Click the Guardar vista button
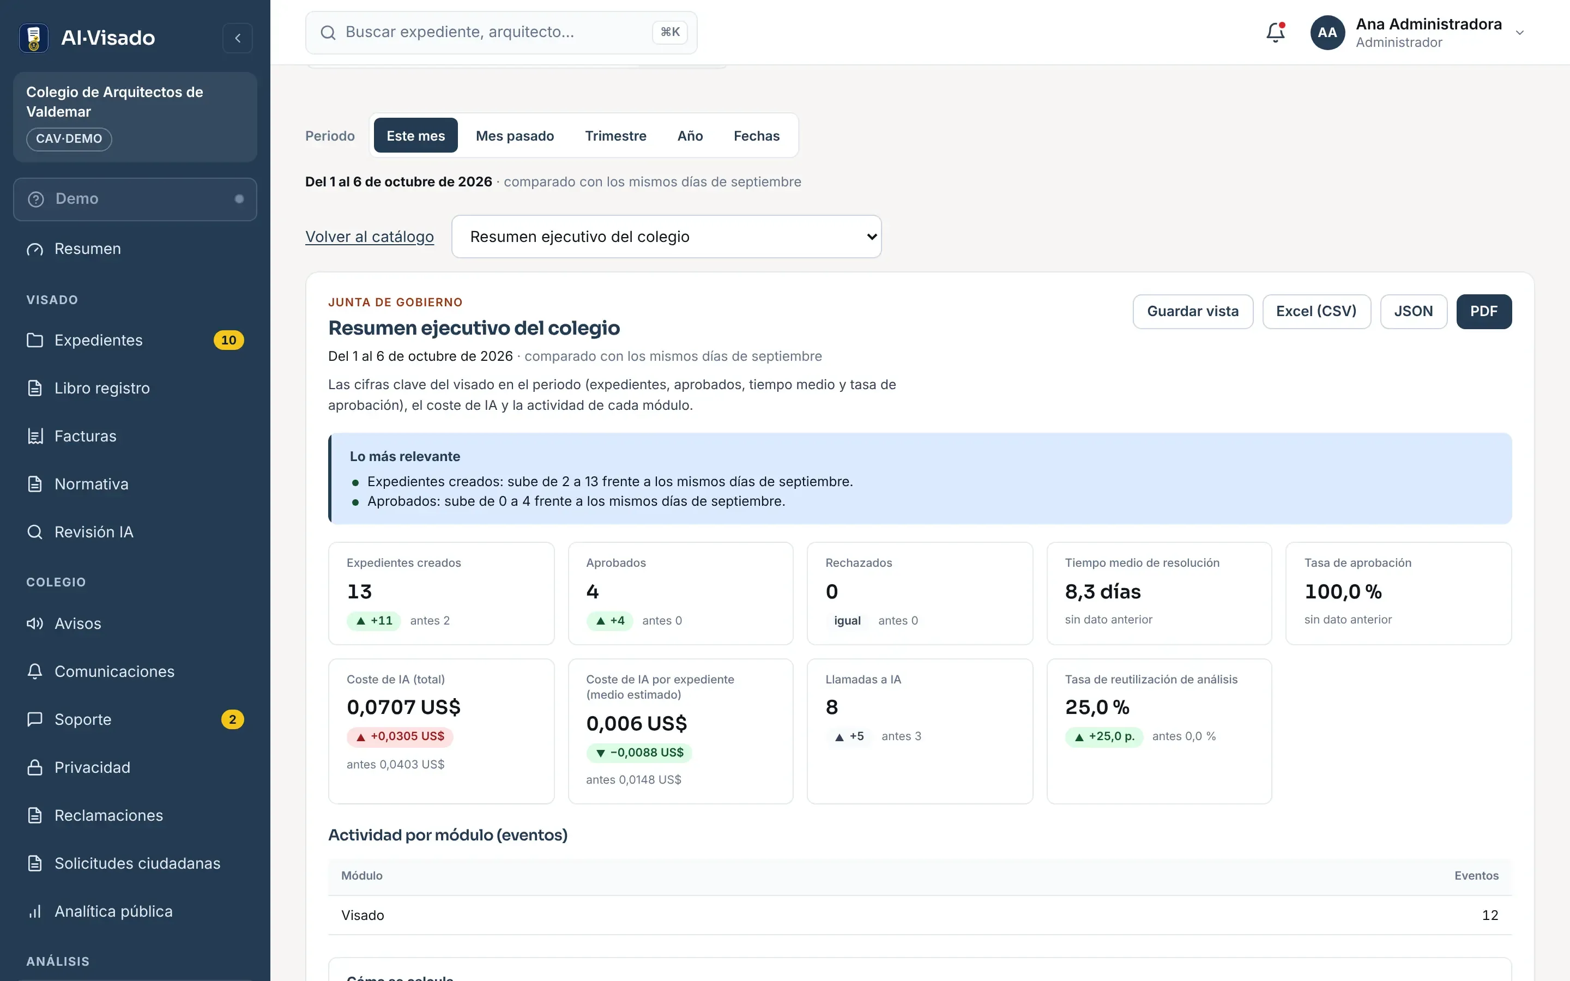The image size is (1570, 981). (x=1192, y=311)
